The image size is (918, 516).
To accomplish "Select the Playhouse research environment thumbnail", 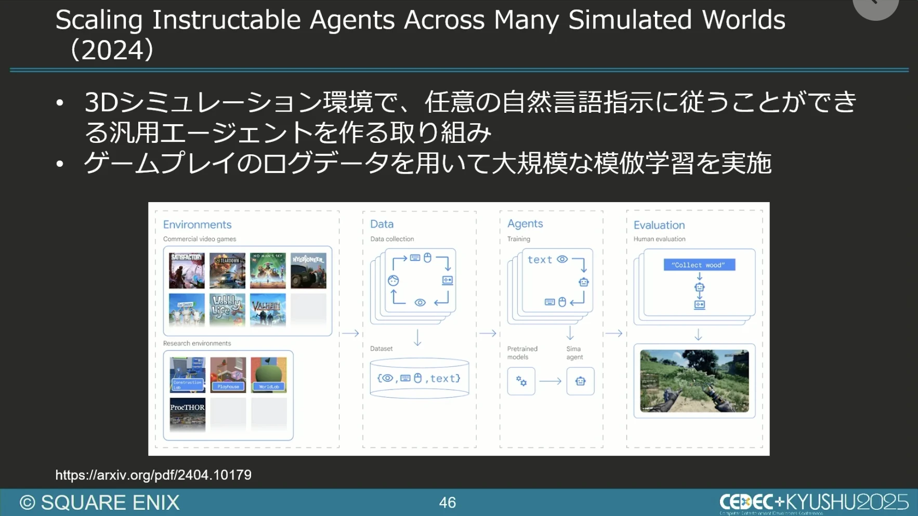I will point(228,375).
